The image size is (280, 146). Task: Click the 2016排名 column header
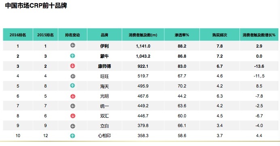tap(18, 35)
